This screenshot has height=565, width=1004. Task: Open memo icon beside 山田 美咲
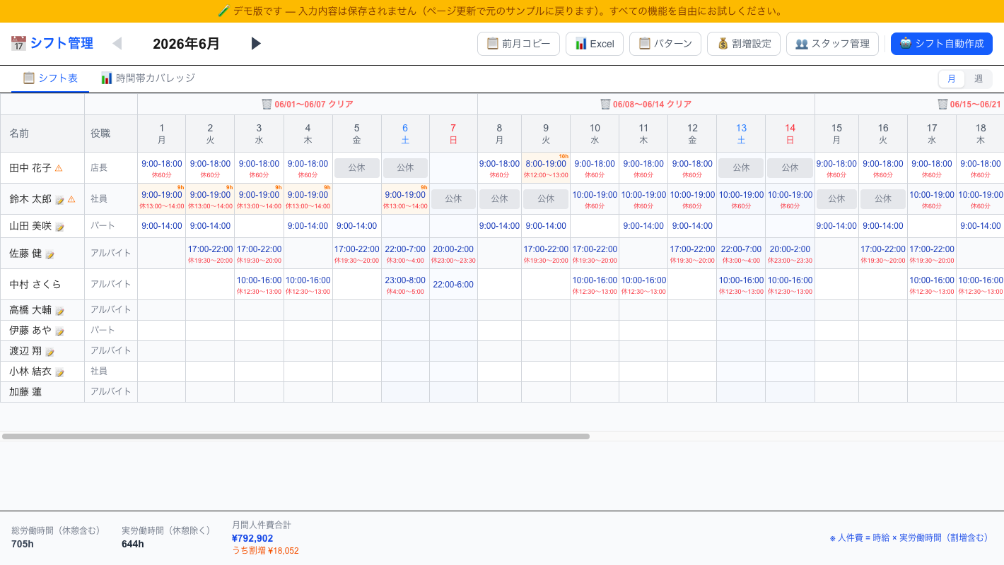click(59, 227)
